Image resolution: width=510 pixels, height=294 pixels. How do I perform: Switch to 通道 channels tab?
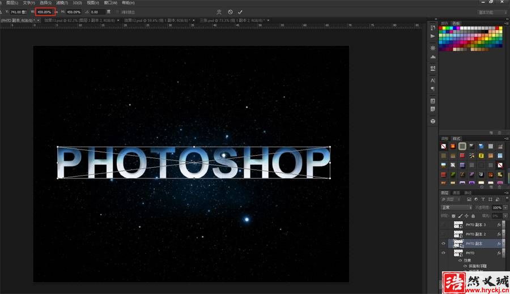(456, 193)
